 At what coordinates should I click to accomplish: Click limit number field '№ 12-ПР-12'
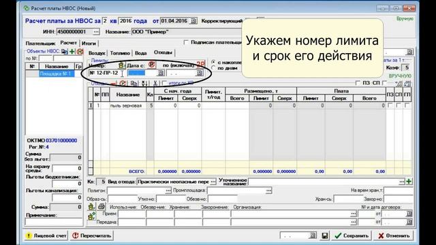point(108,73)
